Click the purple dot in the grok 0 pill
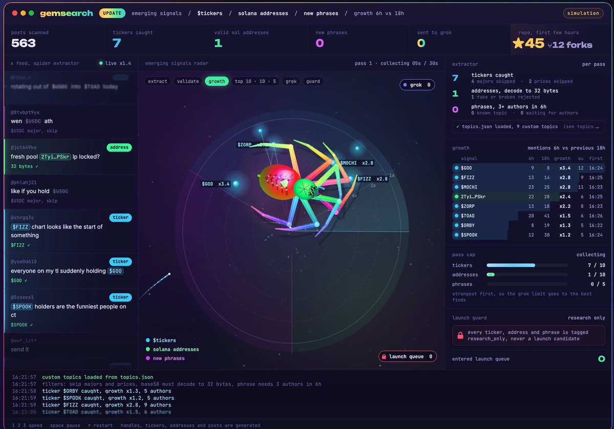This screenshot has width=614, height=429. point(406,85)
